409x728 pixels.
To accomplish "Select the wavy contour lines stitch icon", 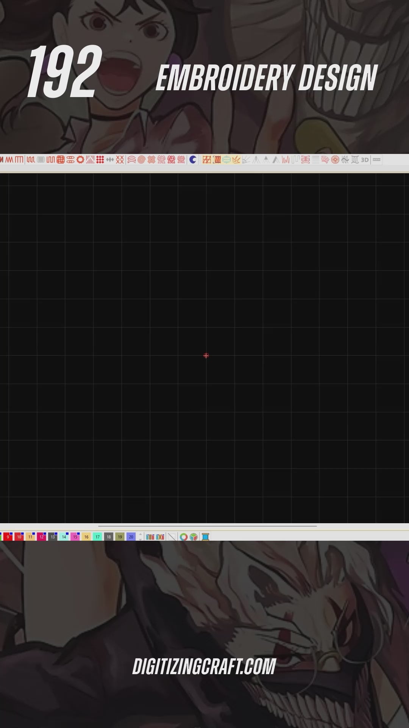I will pyautogui.click(x=131, y=160).
